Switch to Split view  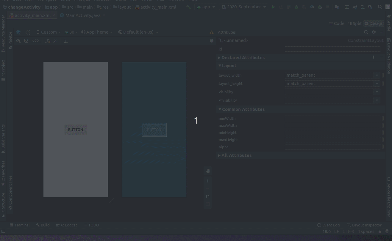pos(354,23)
